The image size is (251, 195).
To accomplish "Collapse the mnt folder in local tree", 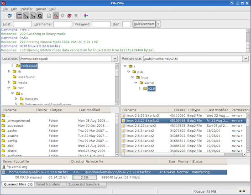I will [9, 88].
